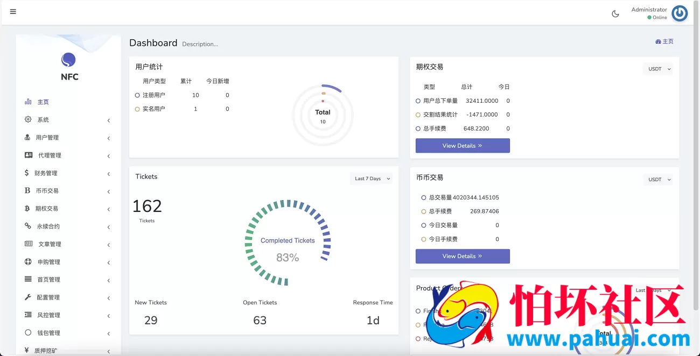Toggle the 交割结果统计 legend marker

pyautogui.click(x=418, y=115)
